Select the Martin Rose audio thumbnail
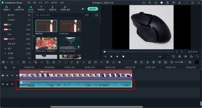Viewport: 202px width, 108px height. click(46, 43)
